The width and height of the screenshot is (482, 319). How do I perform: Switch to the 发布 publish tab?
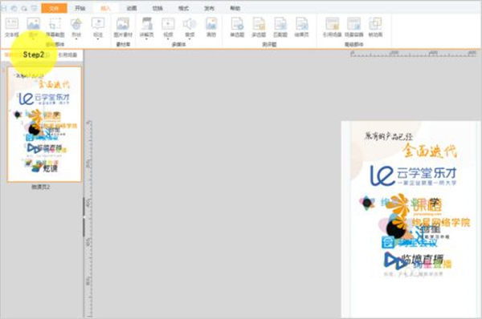[x=209, y=8]
